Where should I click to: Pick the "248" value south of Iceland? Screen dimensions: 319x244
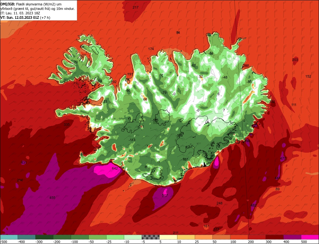point(219,203)
